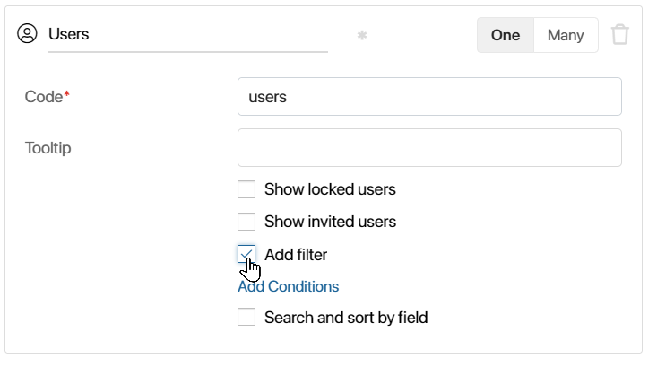Image resolution: width=657 pixels, height=367 pixels.
Task: Focus the Code input containing users
Action: (x=429, y=97)
